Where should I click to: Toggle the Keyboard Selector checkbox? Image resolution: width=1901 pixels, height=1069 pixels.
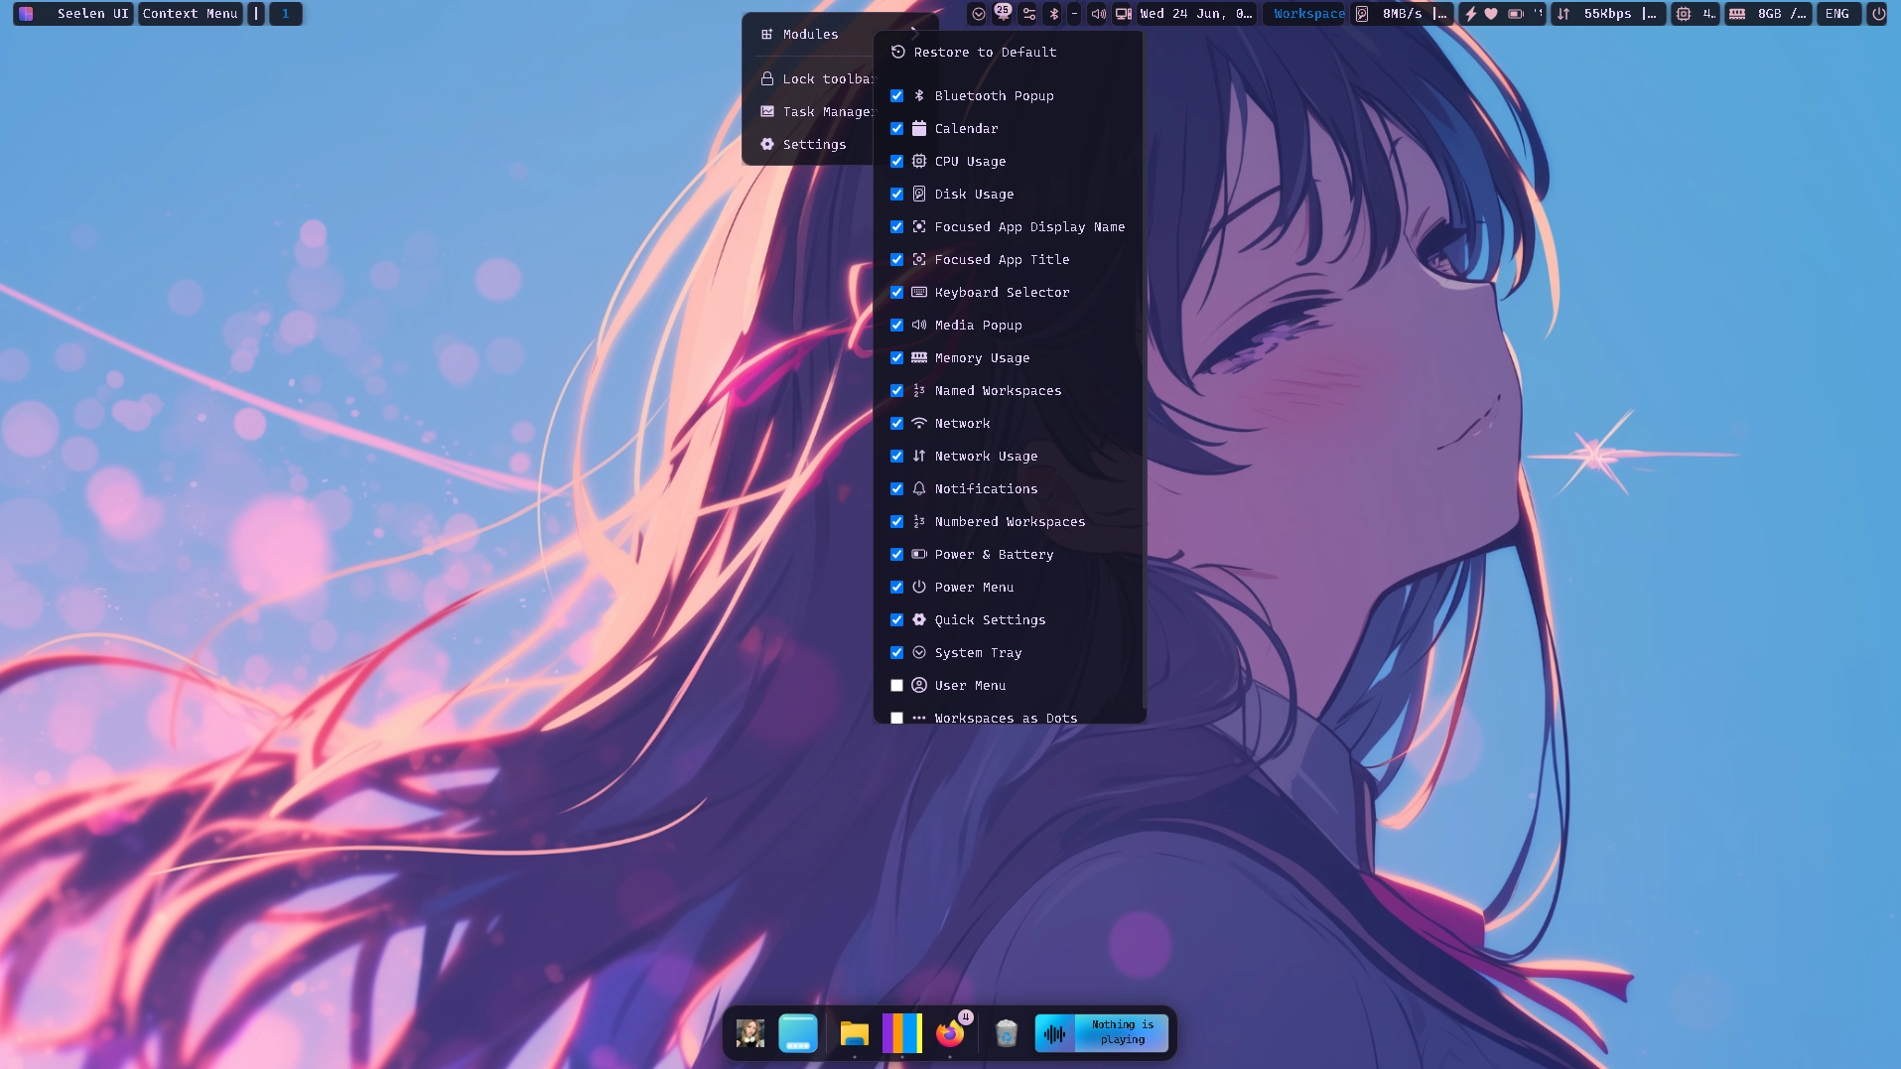896,292
